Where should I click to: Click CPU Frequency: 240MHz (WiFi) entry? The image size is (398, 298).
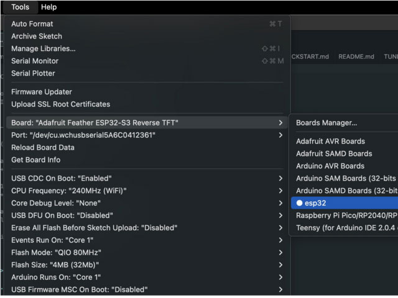147,191
